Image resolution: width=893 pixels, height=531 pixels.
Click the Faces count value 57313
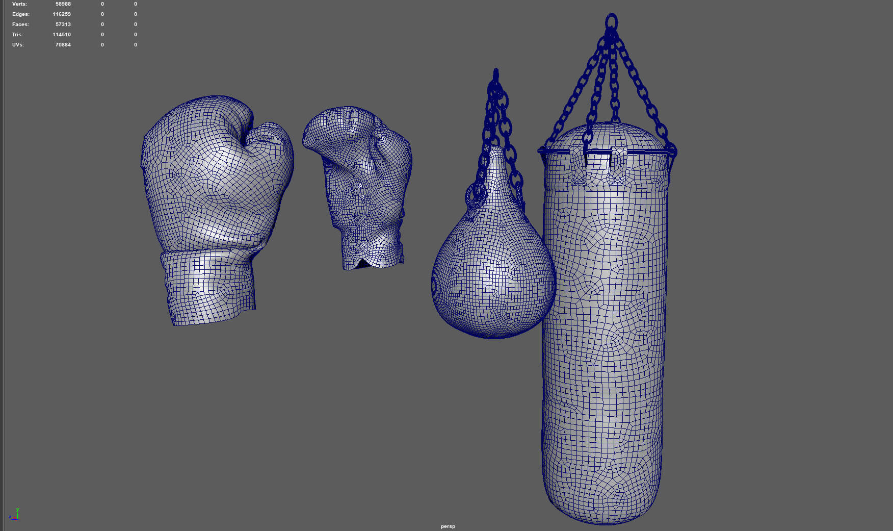[63, 24]
